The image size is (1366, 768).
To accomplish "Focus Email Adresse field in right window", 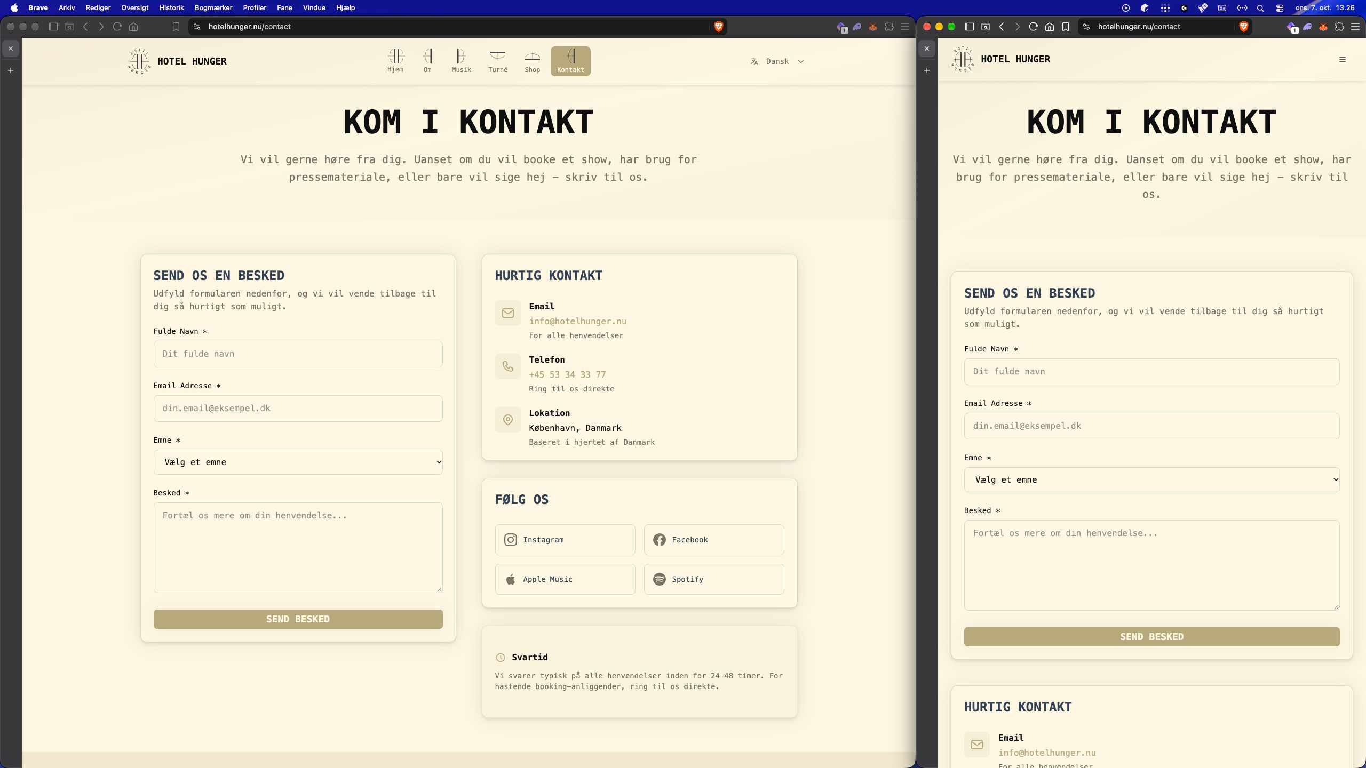I will 1151,426.
